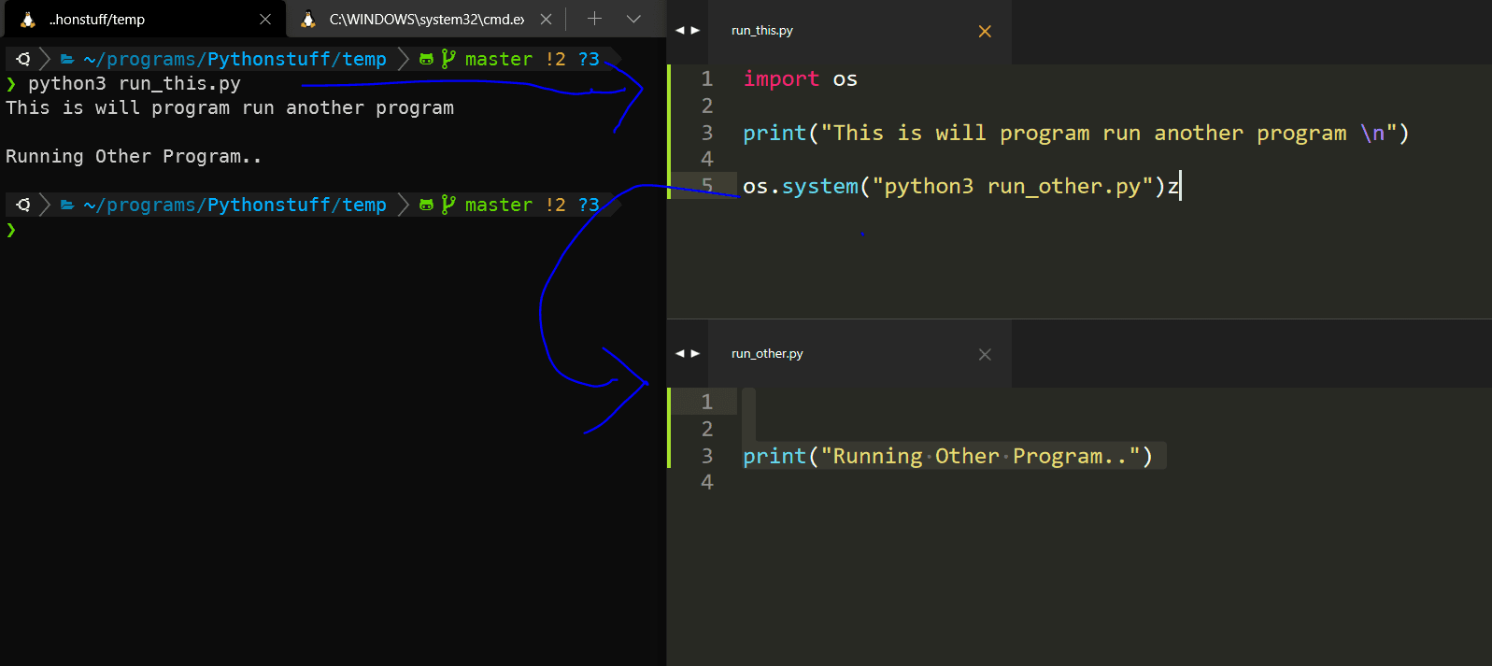
Task: Click the import os line in run_this.py
Action: pyautogui.click(x=800, y=79)
